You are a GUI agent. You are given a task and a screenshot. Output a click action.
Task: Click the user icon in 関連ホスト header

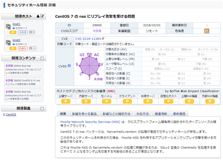tap(38, 16)
